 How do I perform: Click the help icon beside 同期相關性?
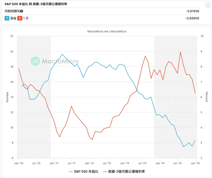[x=22, y=11]
